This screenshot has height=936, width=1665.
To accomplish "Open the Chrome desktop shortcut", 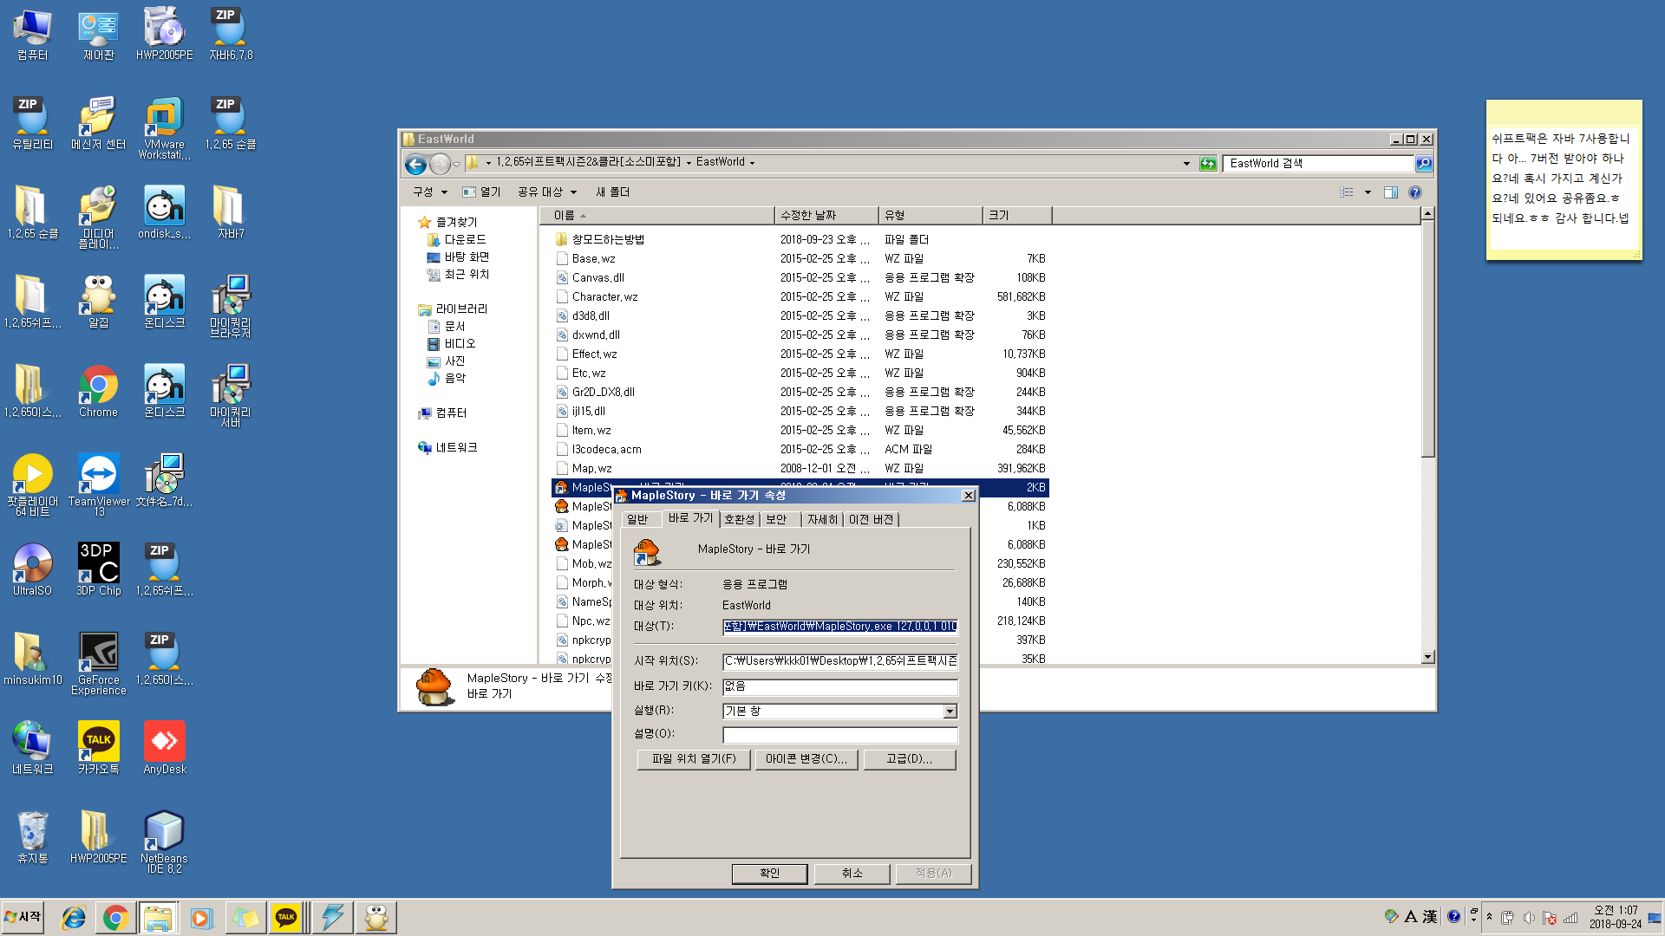I will [x=98, y=392].
